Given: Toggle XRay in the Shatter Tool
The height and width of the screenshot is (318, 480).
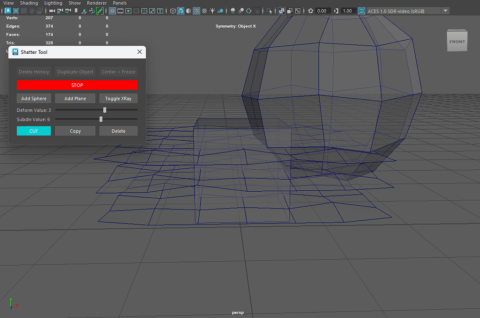Looking at the screenshot, I should click(x=118, y=98).
